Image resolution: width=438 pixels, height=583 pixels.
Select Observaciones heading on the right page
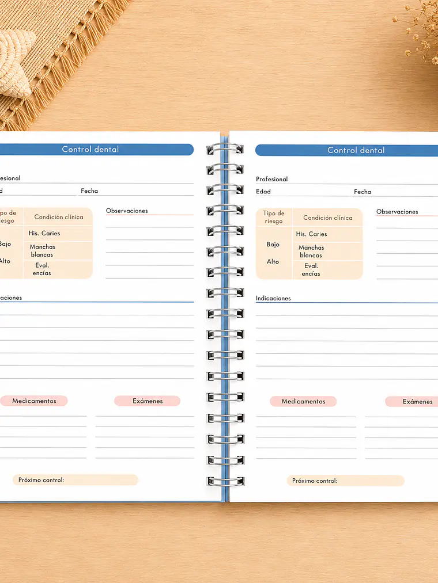click(x=397, y=212)
